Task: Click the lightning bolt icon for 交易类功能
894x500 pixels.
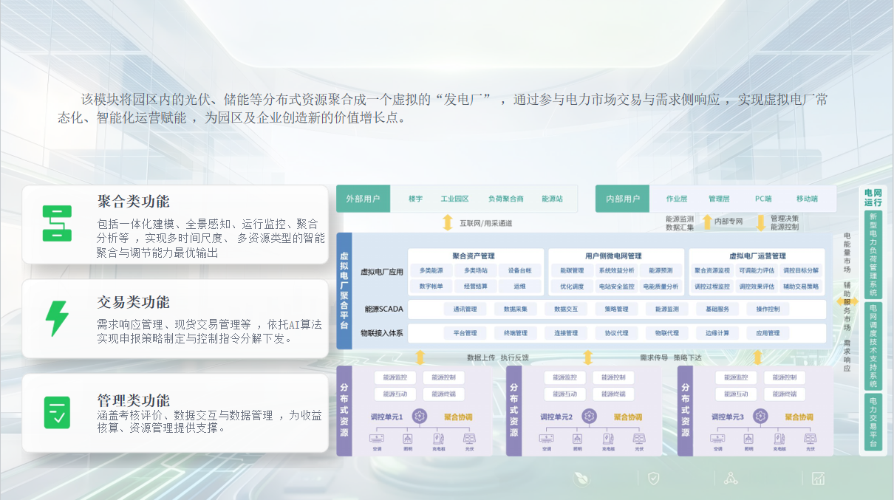Action: tap(57, 319)
